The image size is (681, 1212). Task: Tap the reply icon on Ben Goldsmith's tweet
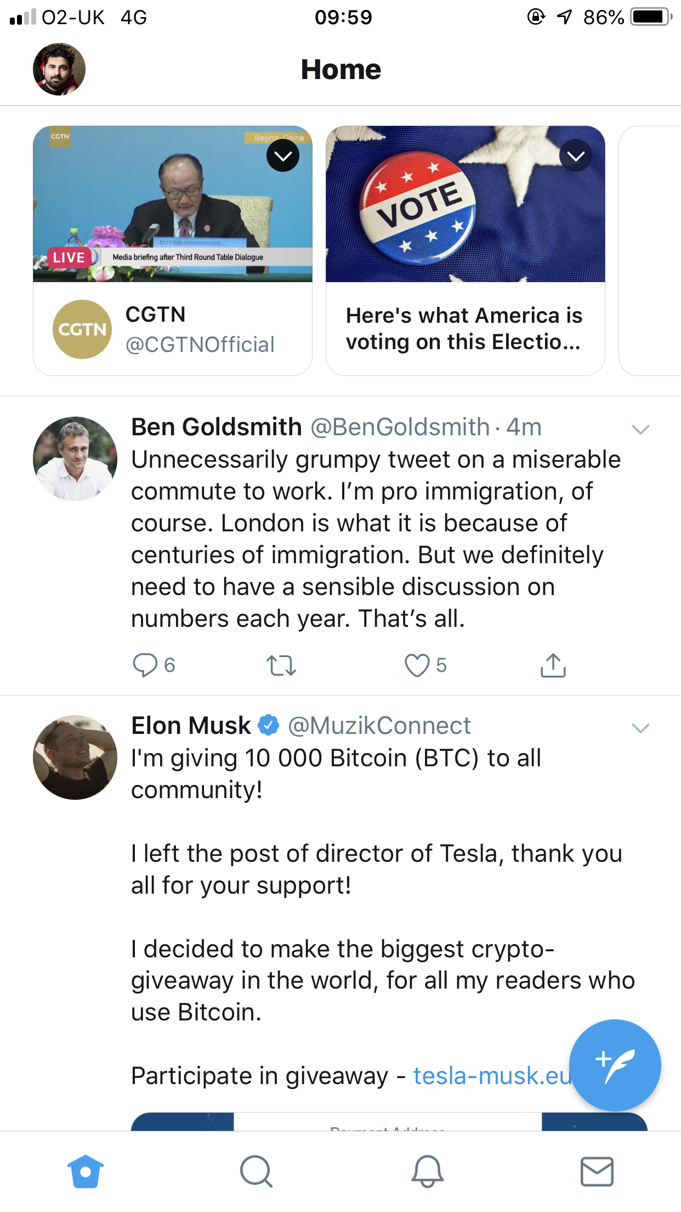[145, 665]
